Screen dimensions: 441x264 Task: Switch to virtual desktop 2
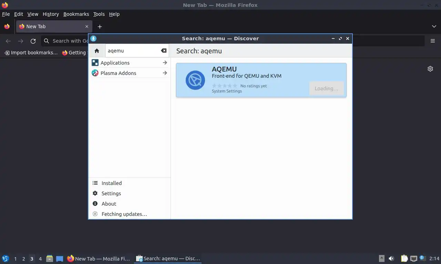click(23, 258)
